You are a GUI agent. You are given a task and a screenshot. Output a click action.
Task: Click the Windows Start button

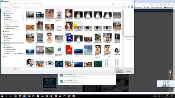(2, 96)
